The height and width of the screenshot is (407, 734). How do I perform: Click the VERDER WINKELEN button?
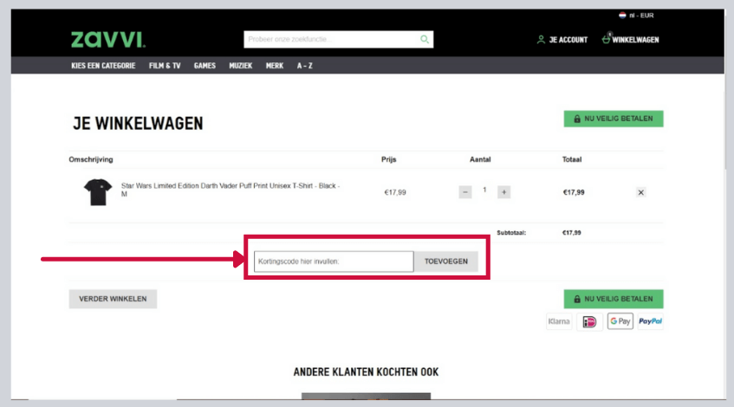click(113, 299)
